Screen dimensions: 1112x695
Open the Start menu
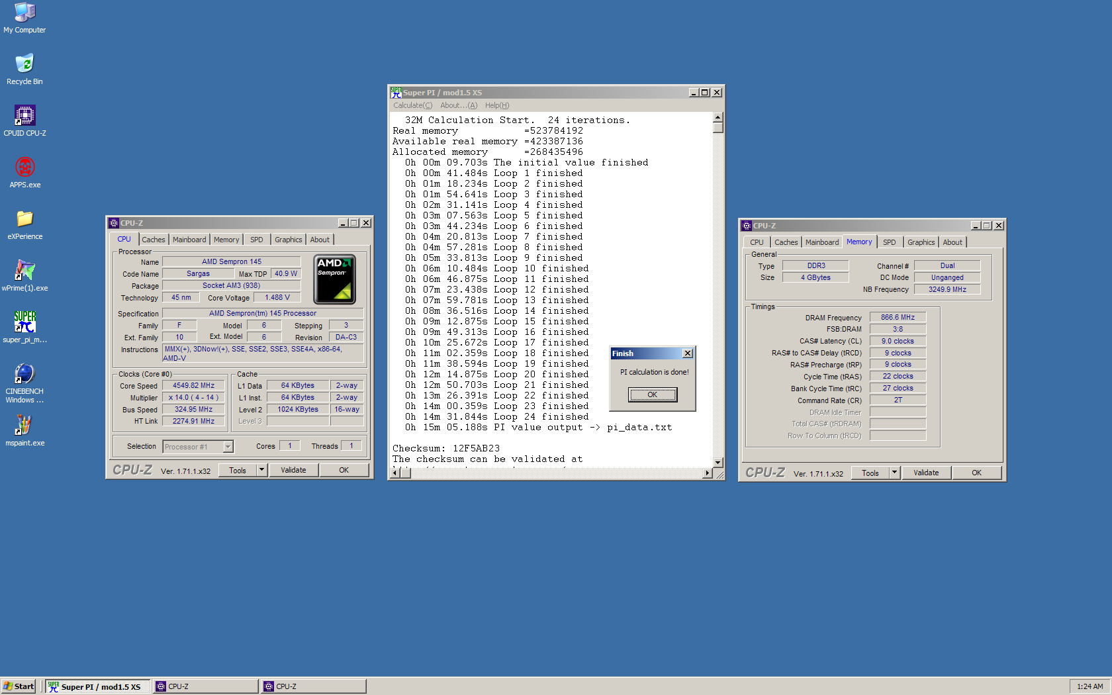coord(19,686)
